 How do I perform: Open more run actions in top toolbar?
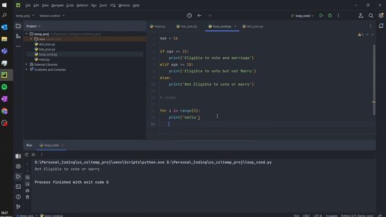coord(338,16)
